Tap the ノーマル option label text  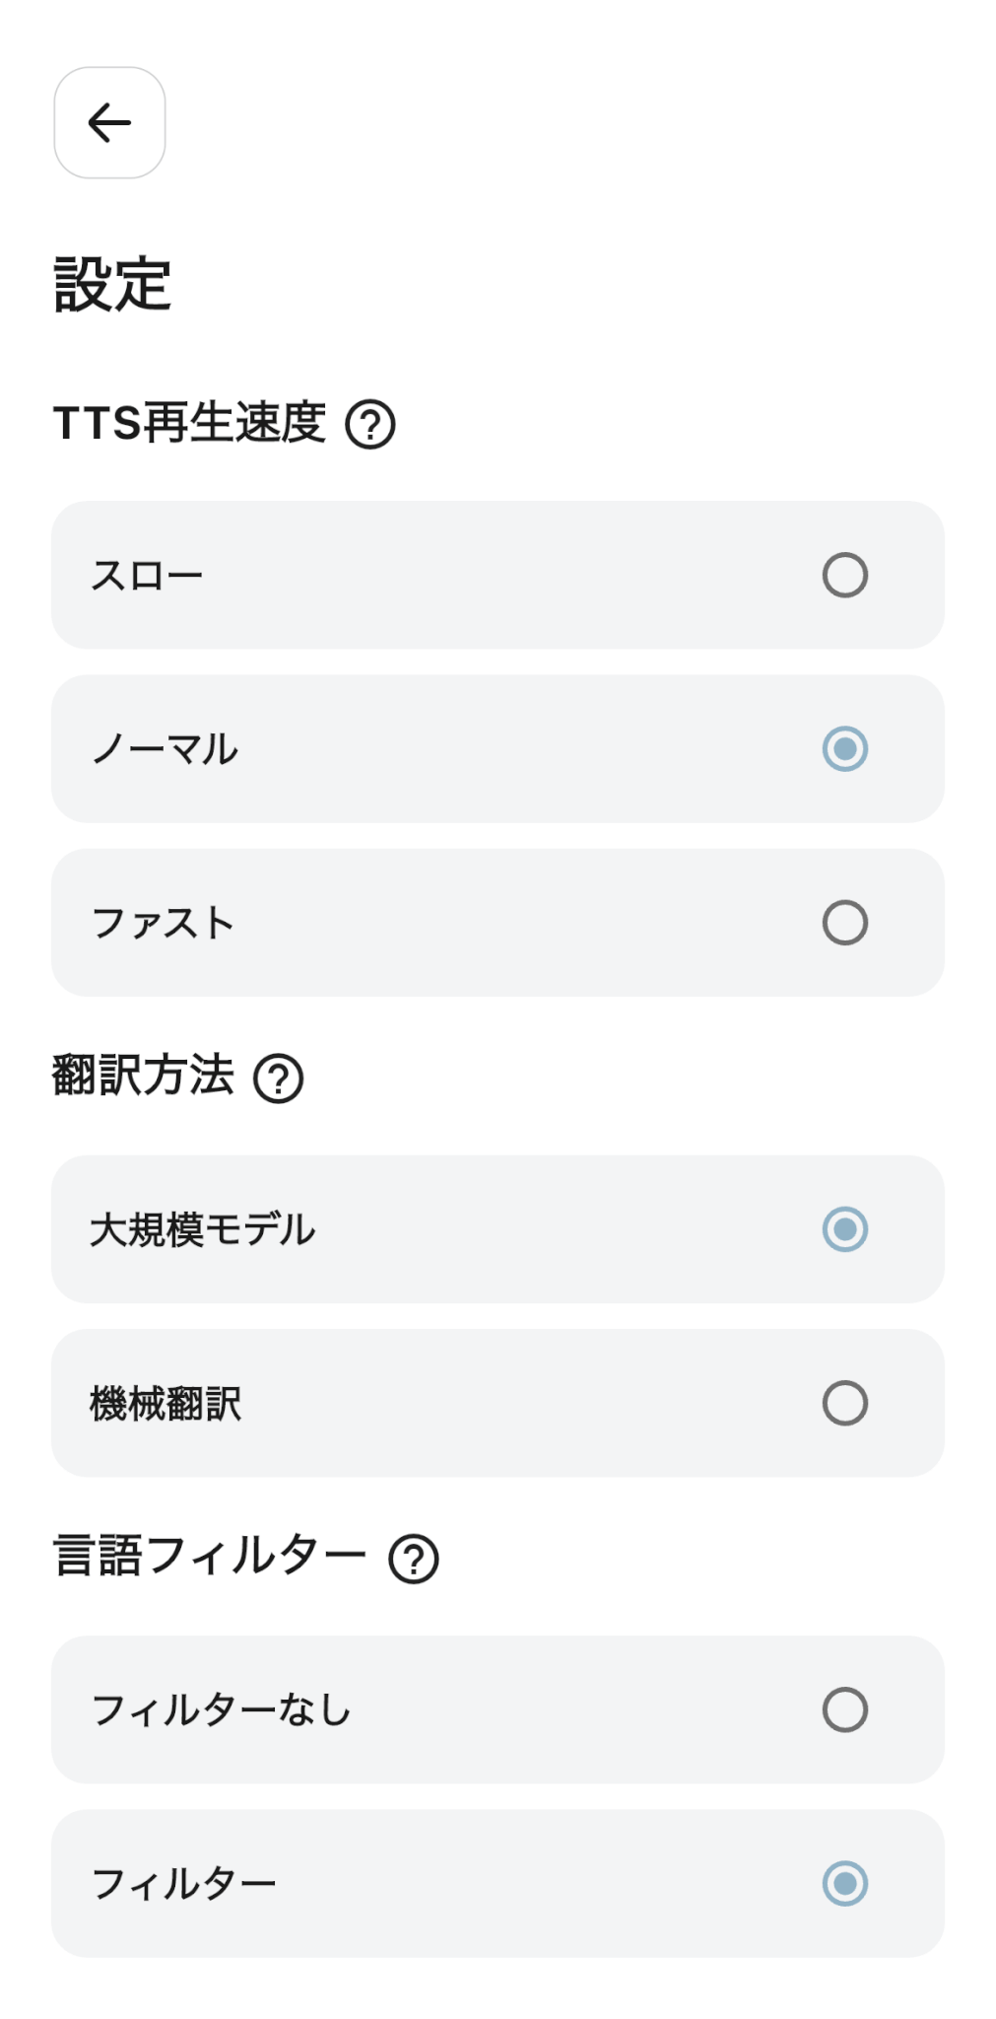click(165, 749)
